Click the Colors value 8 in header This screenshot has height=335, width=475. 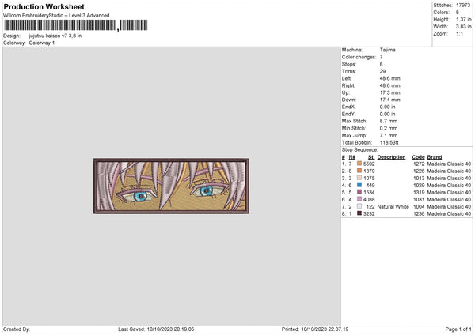[x=458, y=13]
